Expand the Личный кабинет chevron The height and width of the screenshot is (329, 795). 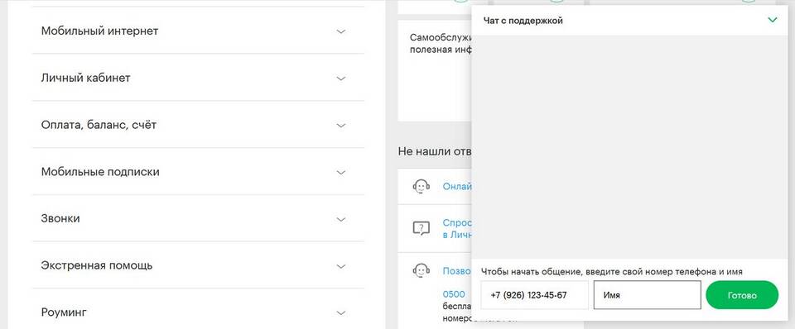pyautogui.click(x=341, y=79)
